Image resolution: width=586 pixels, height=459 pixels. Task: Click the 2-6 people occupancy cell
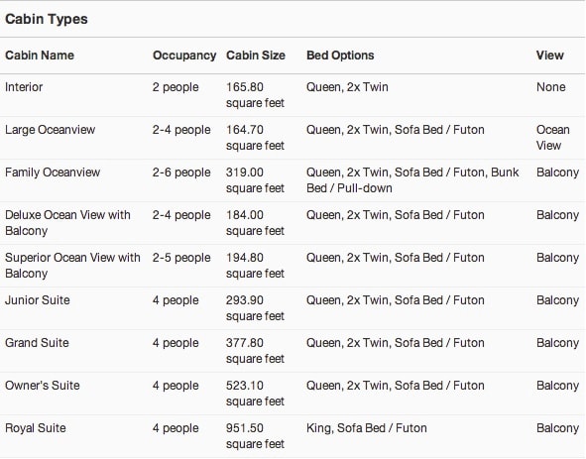[x=181, y=172]
